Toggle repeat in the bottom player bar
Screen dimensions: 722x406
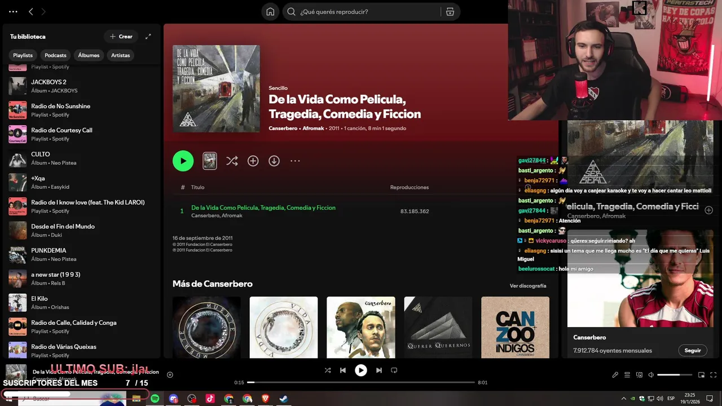coord(394,370)
